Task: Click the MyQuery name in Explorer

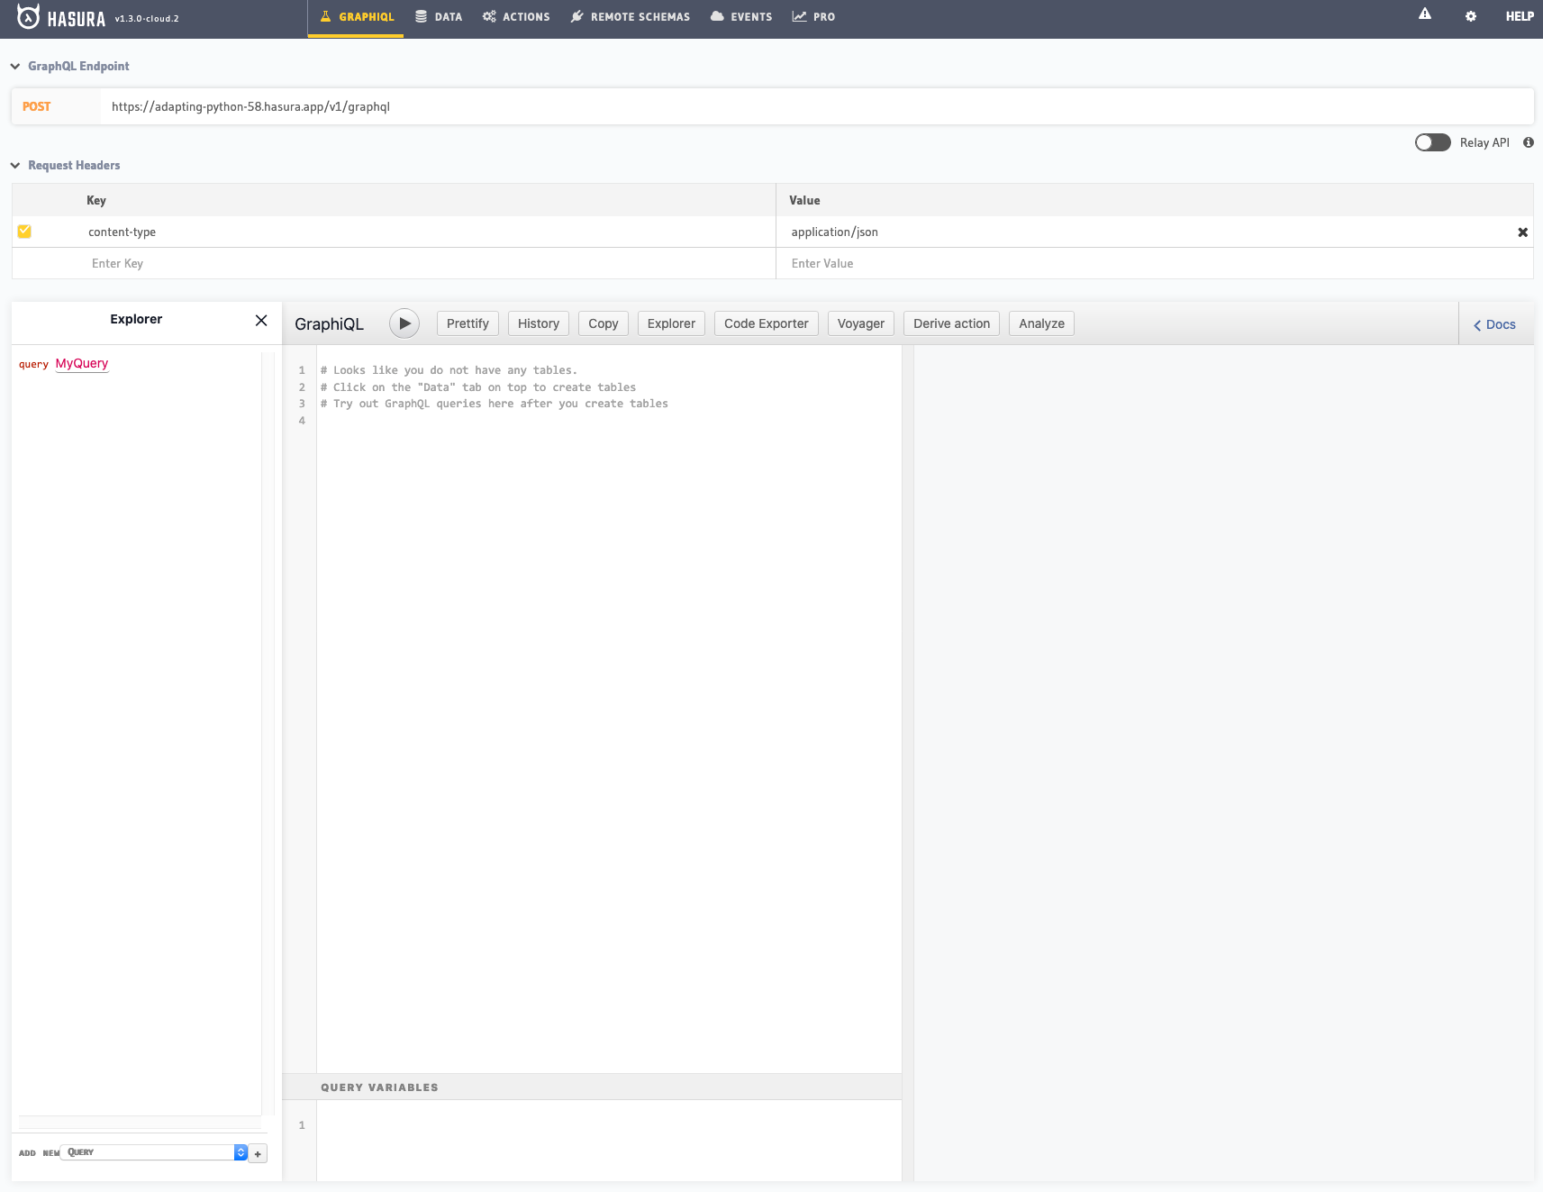Action: coord(82,363)
